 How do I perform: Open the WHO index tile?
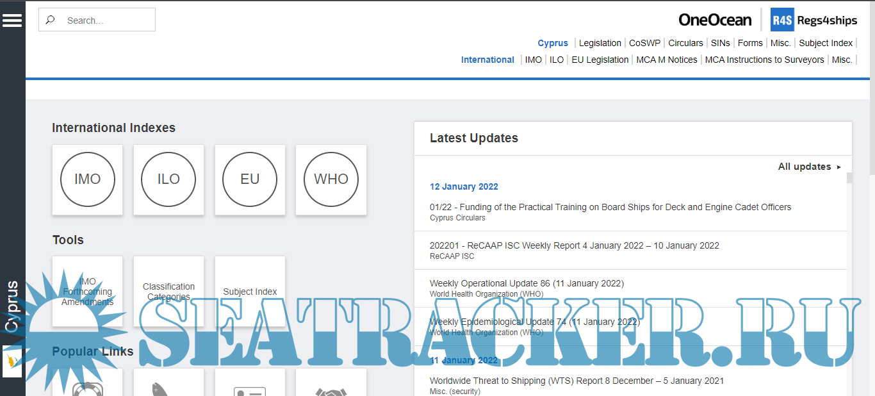(331, 179)
